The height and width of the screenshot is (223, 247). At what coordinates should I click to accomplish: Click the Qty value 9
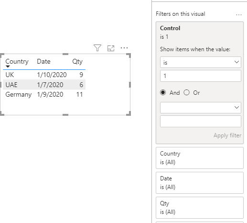tap(81, 75)
